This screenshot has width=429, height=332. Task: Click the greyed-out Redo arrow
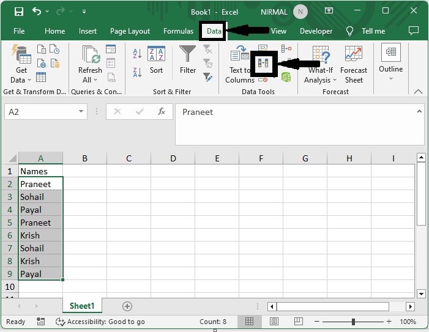click(x=61, y=12)
